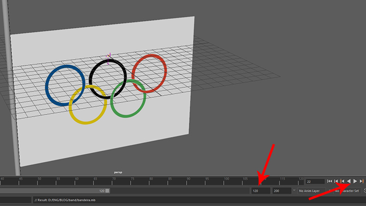Jump to frame 70 on the timeline
The width and height of the screenshot is (366, 206).
point(112,181)
